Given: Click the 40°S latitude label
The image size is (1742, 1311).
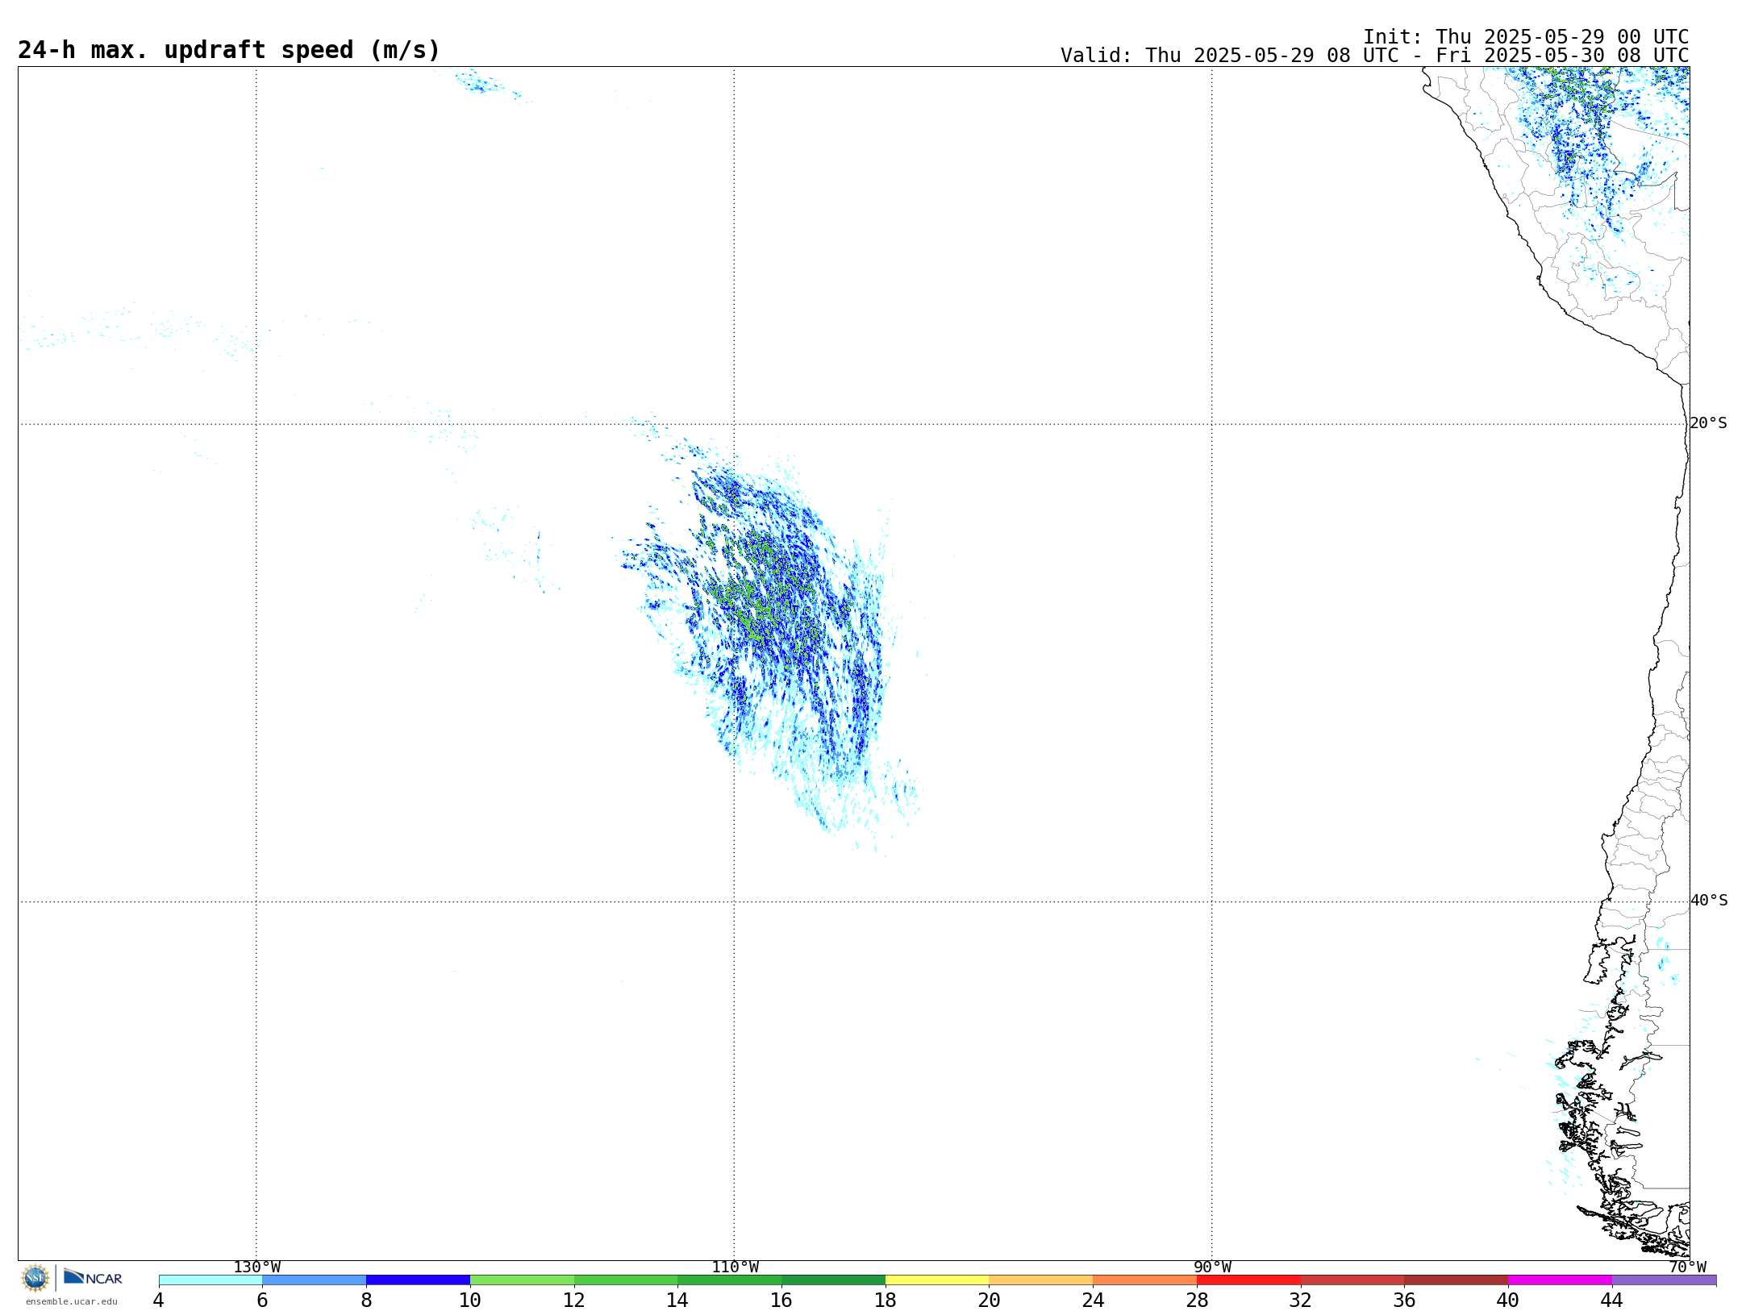Looking at the screenshot, I should tap(1709, 901).
